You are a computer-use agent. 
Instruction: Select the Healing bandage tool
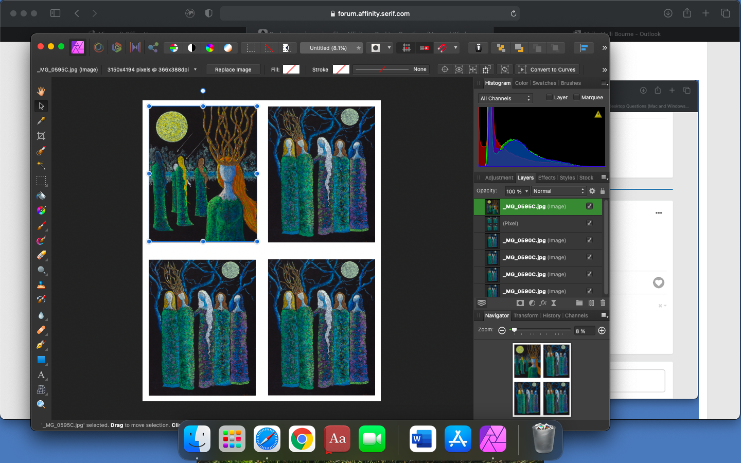[x=41, y=330]
